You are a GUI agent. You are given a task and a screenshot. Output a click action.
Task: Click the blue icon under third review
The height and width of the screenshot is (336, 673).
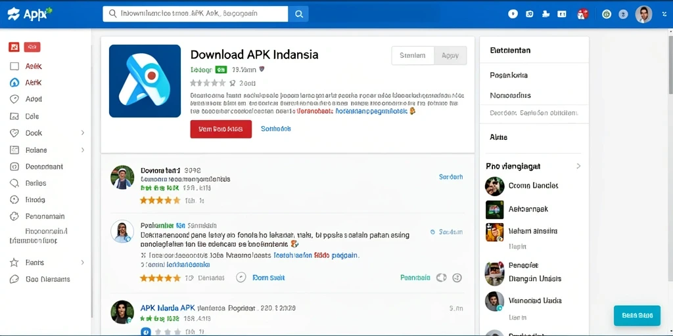[146, 331]
